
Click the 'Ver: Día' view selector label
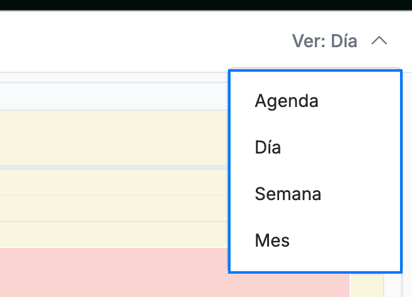click(324, 41)
